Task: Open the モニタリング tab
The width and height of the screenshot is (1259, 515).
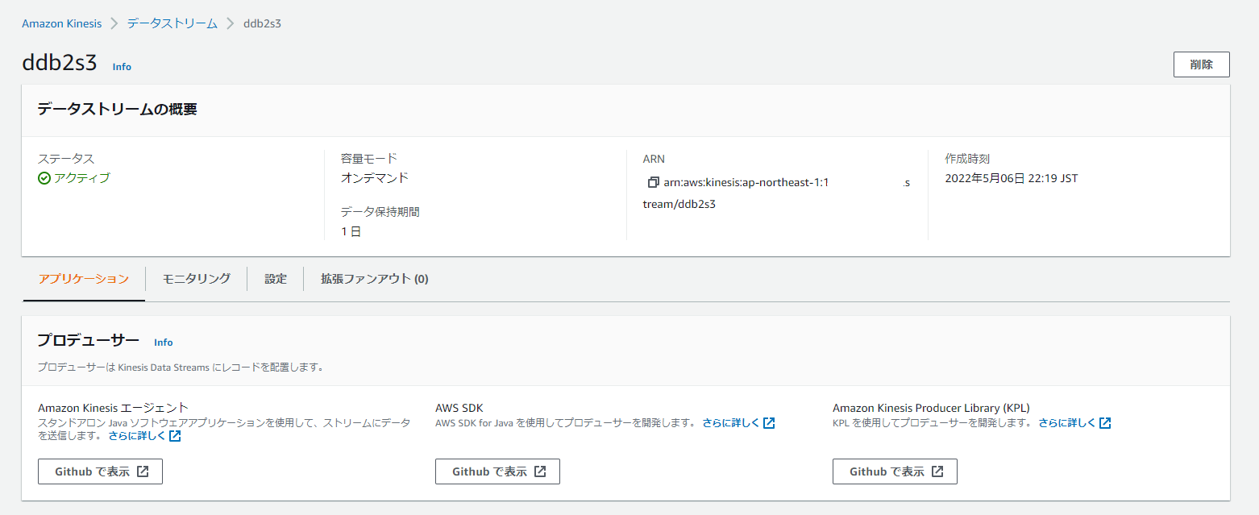Action: [196, 279]
